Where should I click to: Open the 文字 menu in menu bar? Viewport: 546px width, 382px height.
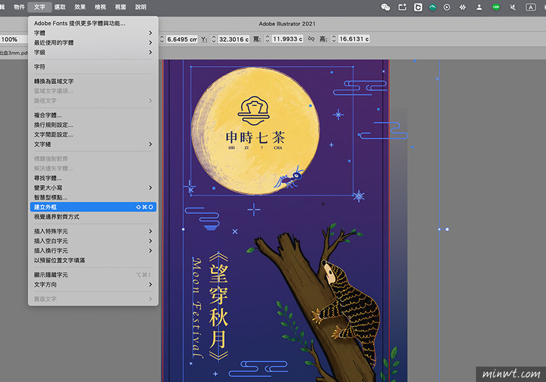pyautogui.click(x=40, y=7)
